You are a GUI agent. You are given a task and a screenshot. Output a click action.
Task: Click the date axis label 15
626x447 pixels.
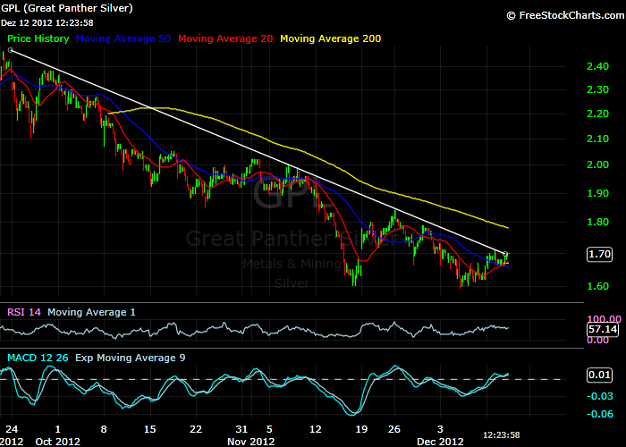click(x=149, y=429)
